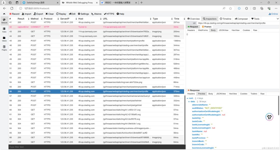Open the HTTPS settings
Screen dimensions: 280x150
click(109, 14)
